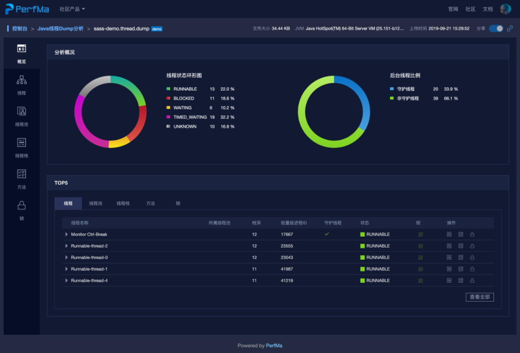
Task: Expand the Runnable-thread-4 row
Action: point(66,280)
